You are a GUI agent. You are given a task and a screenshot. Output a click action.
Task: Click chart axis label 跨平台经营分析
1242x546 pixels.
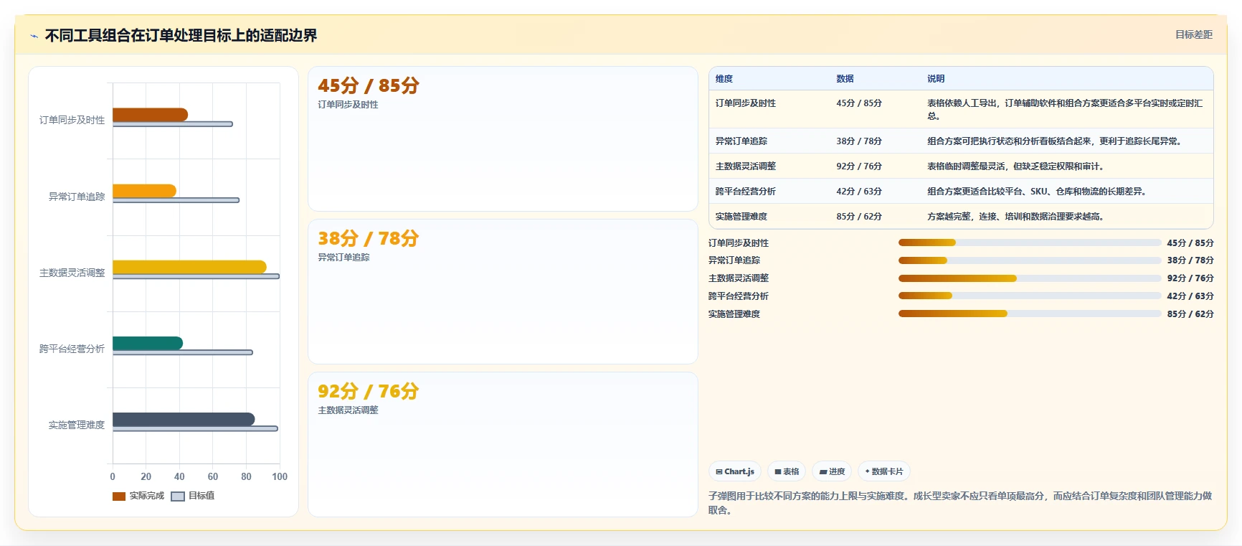click(x=72, y=349)
